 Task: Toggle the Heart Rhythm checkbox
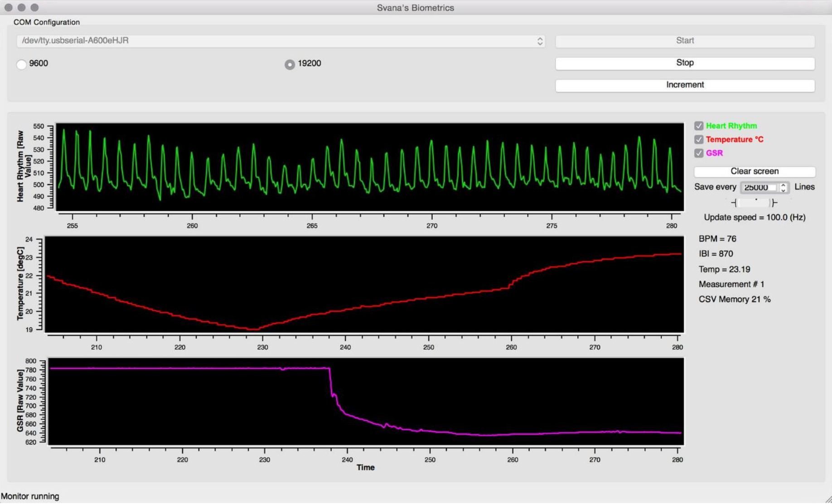(x=698, y=126)
